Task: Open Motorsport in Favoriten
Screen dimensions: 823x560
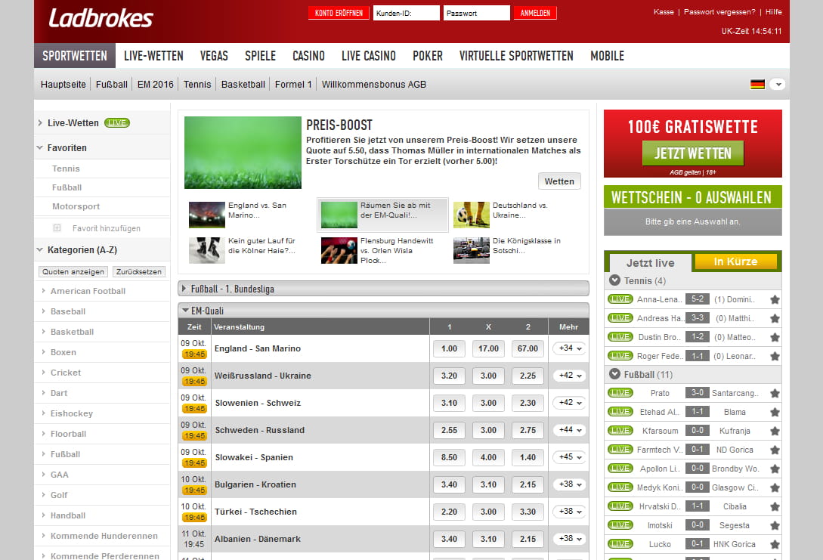Action: [76, 206]
